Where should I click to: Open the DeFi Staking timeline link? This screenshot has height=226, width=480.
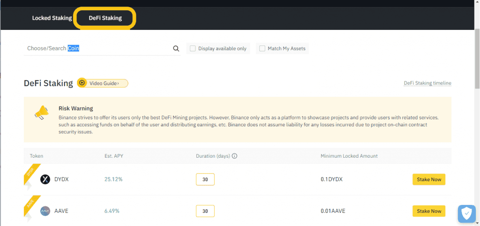(x=427, y=83)
